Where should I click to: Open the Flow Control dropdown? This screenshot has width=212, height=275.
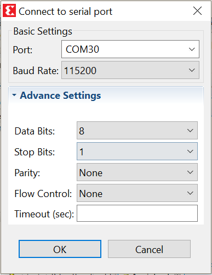pos(137,193)
